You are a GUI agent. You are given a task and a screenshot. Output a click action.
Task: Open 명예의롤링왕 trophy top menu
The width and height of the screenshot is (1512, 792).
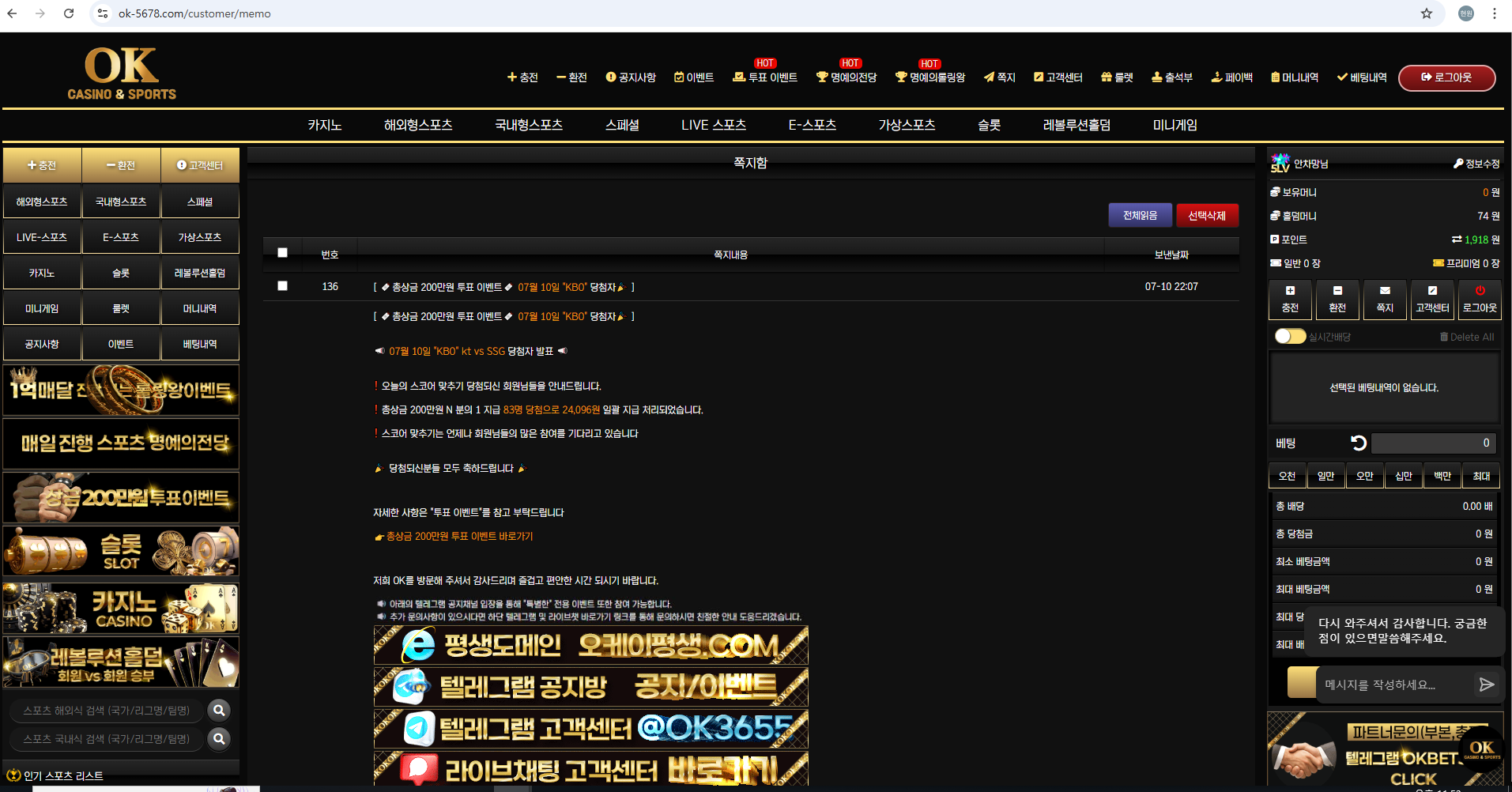(930, 77)
